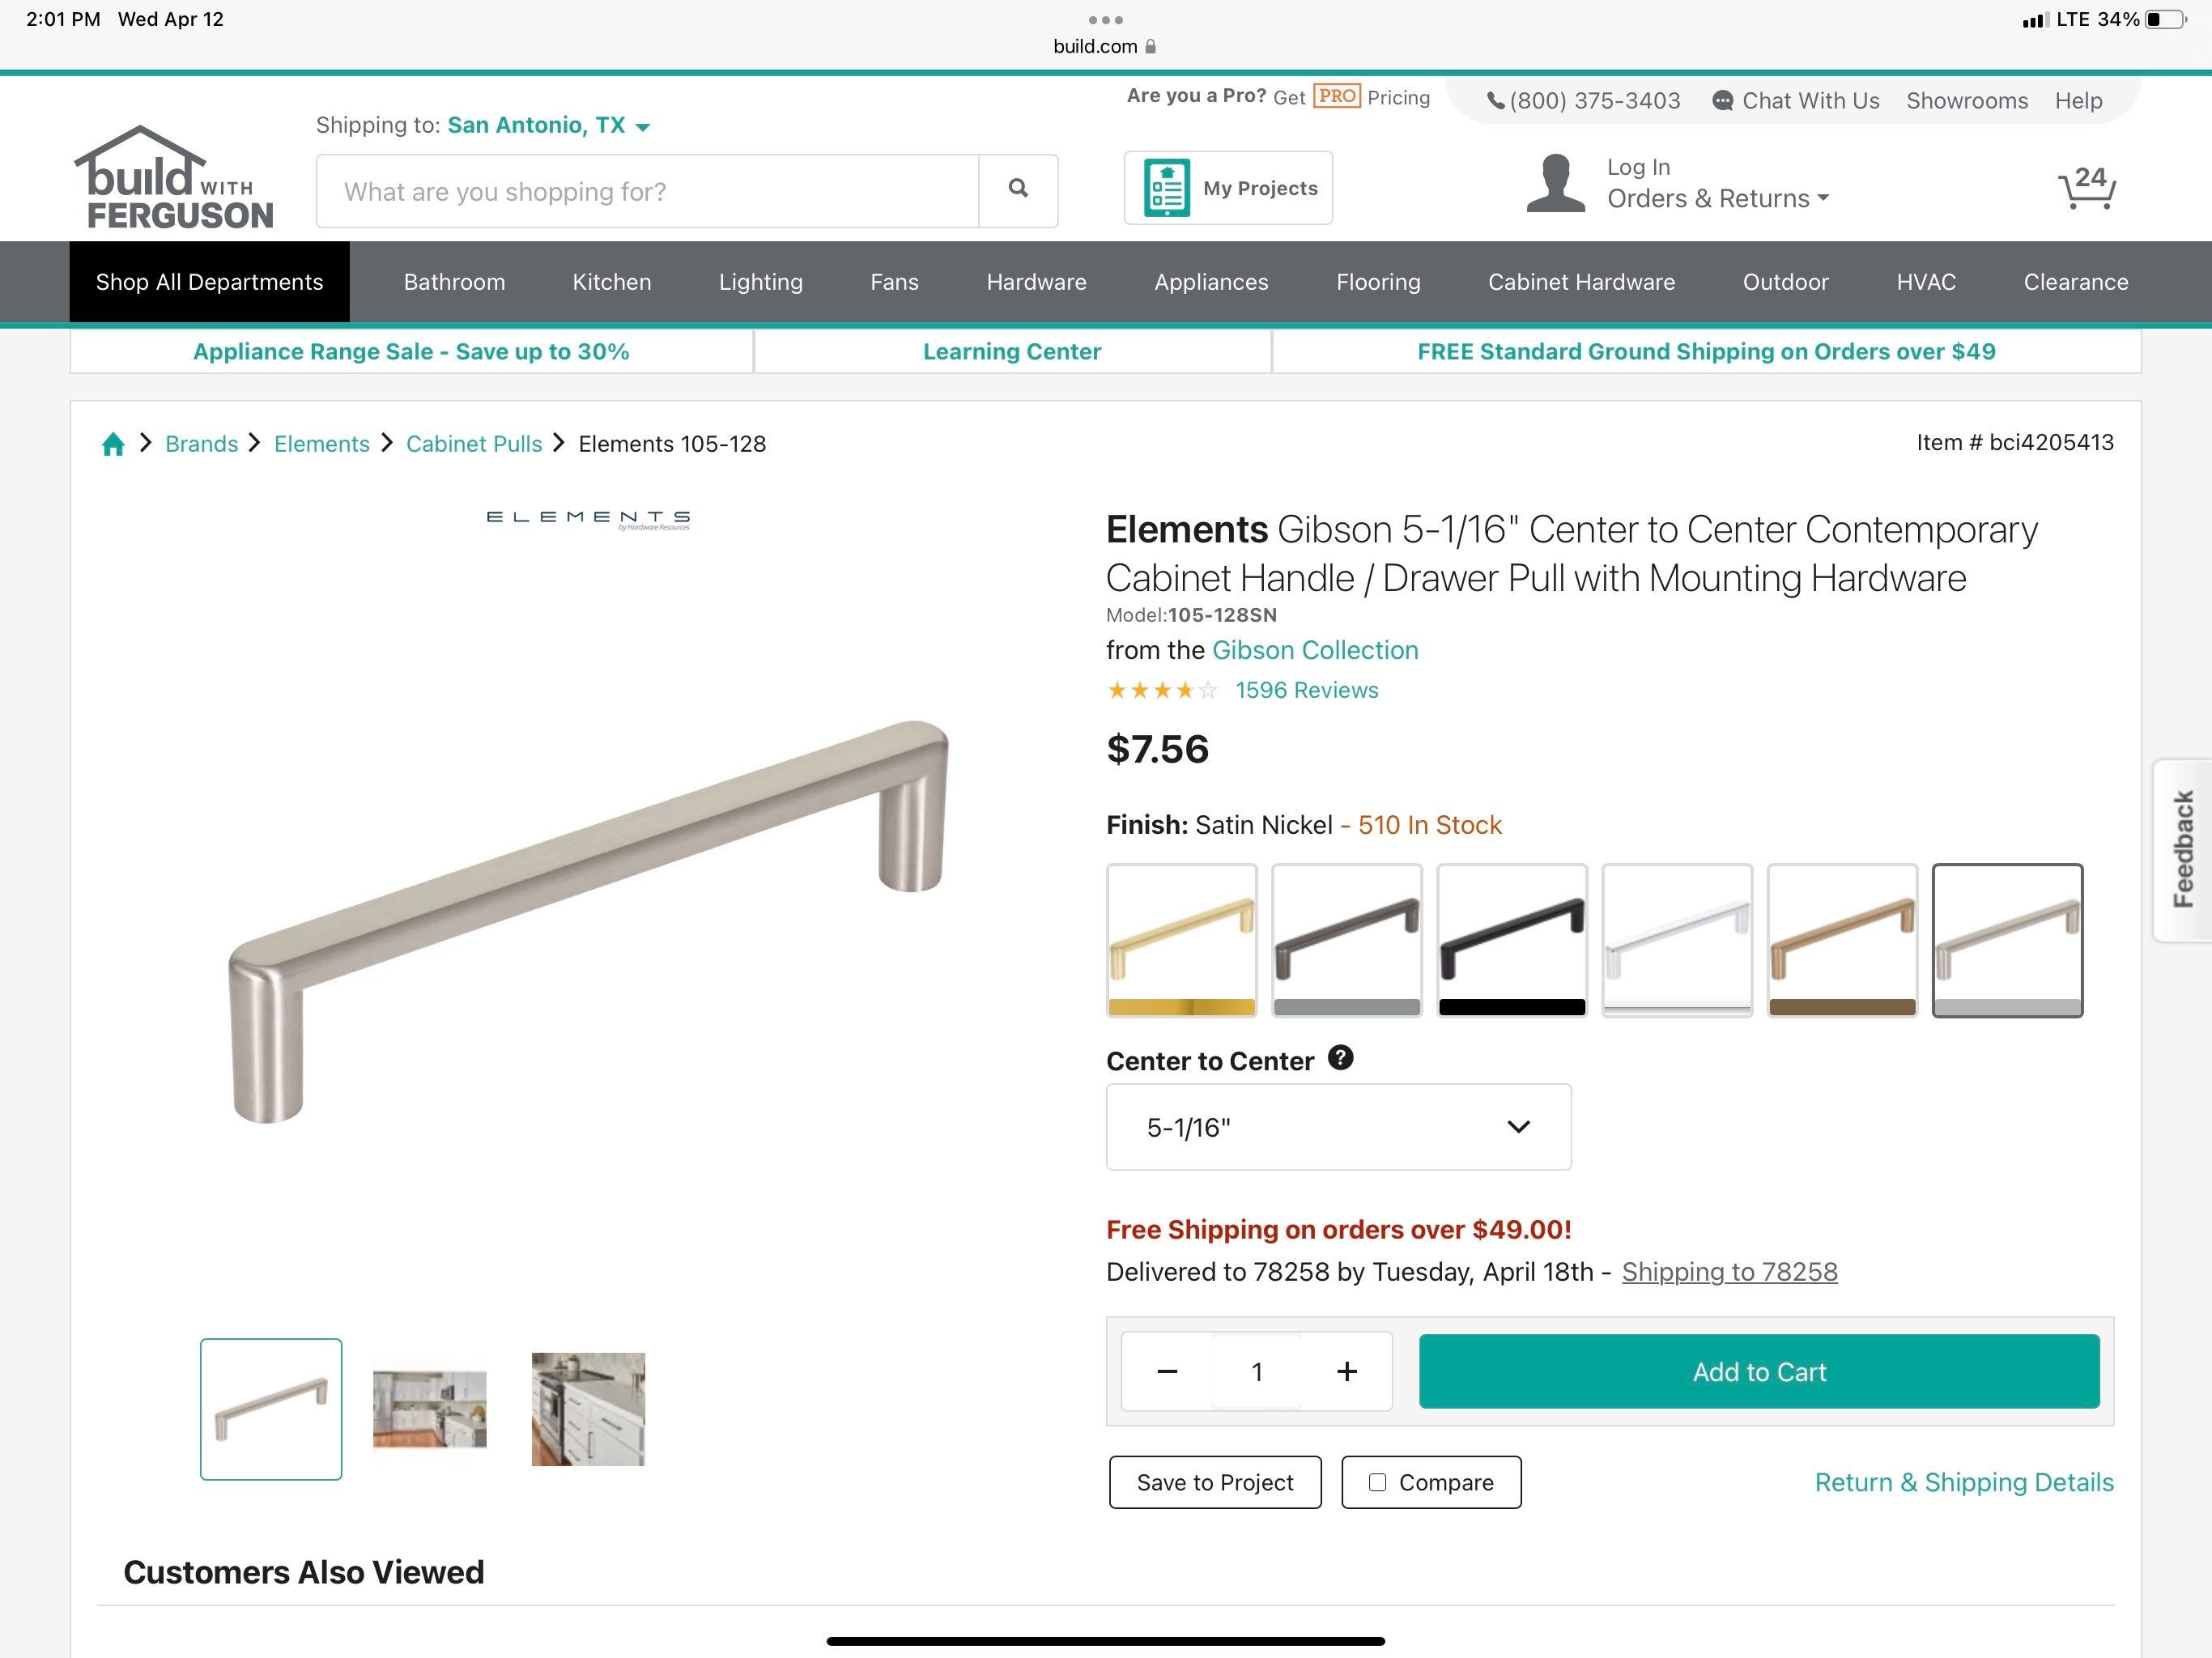Open the Gibson Collection link
The image size is (2212, 1658).
[1314, 650]
